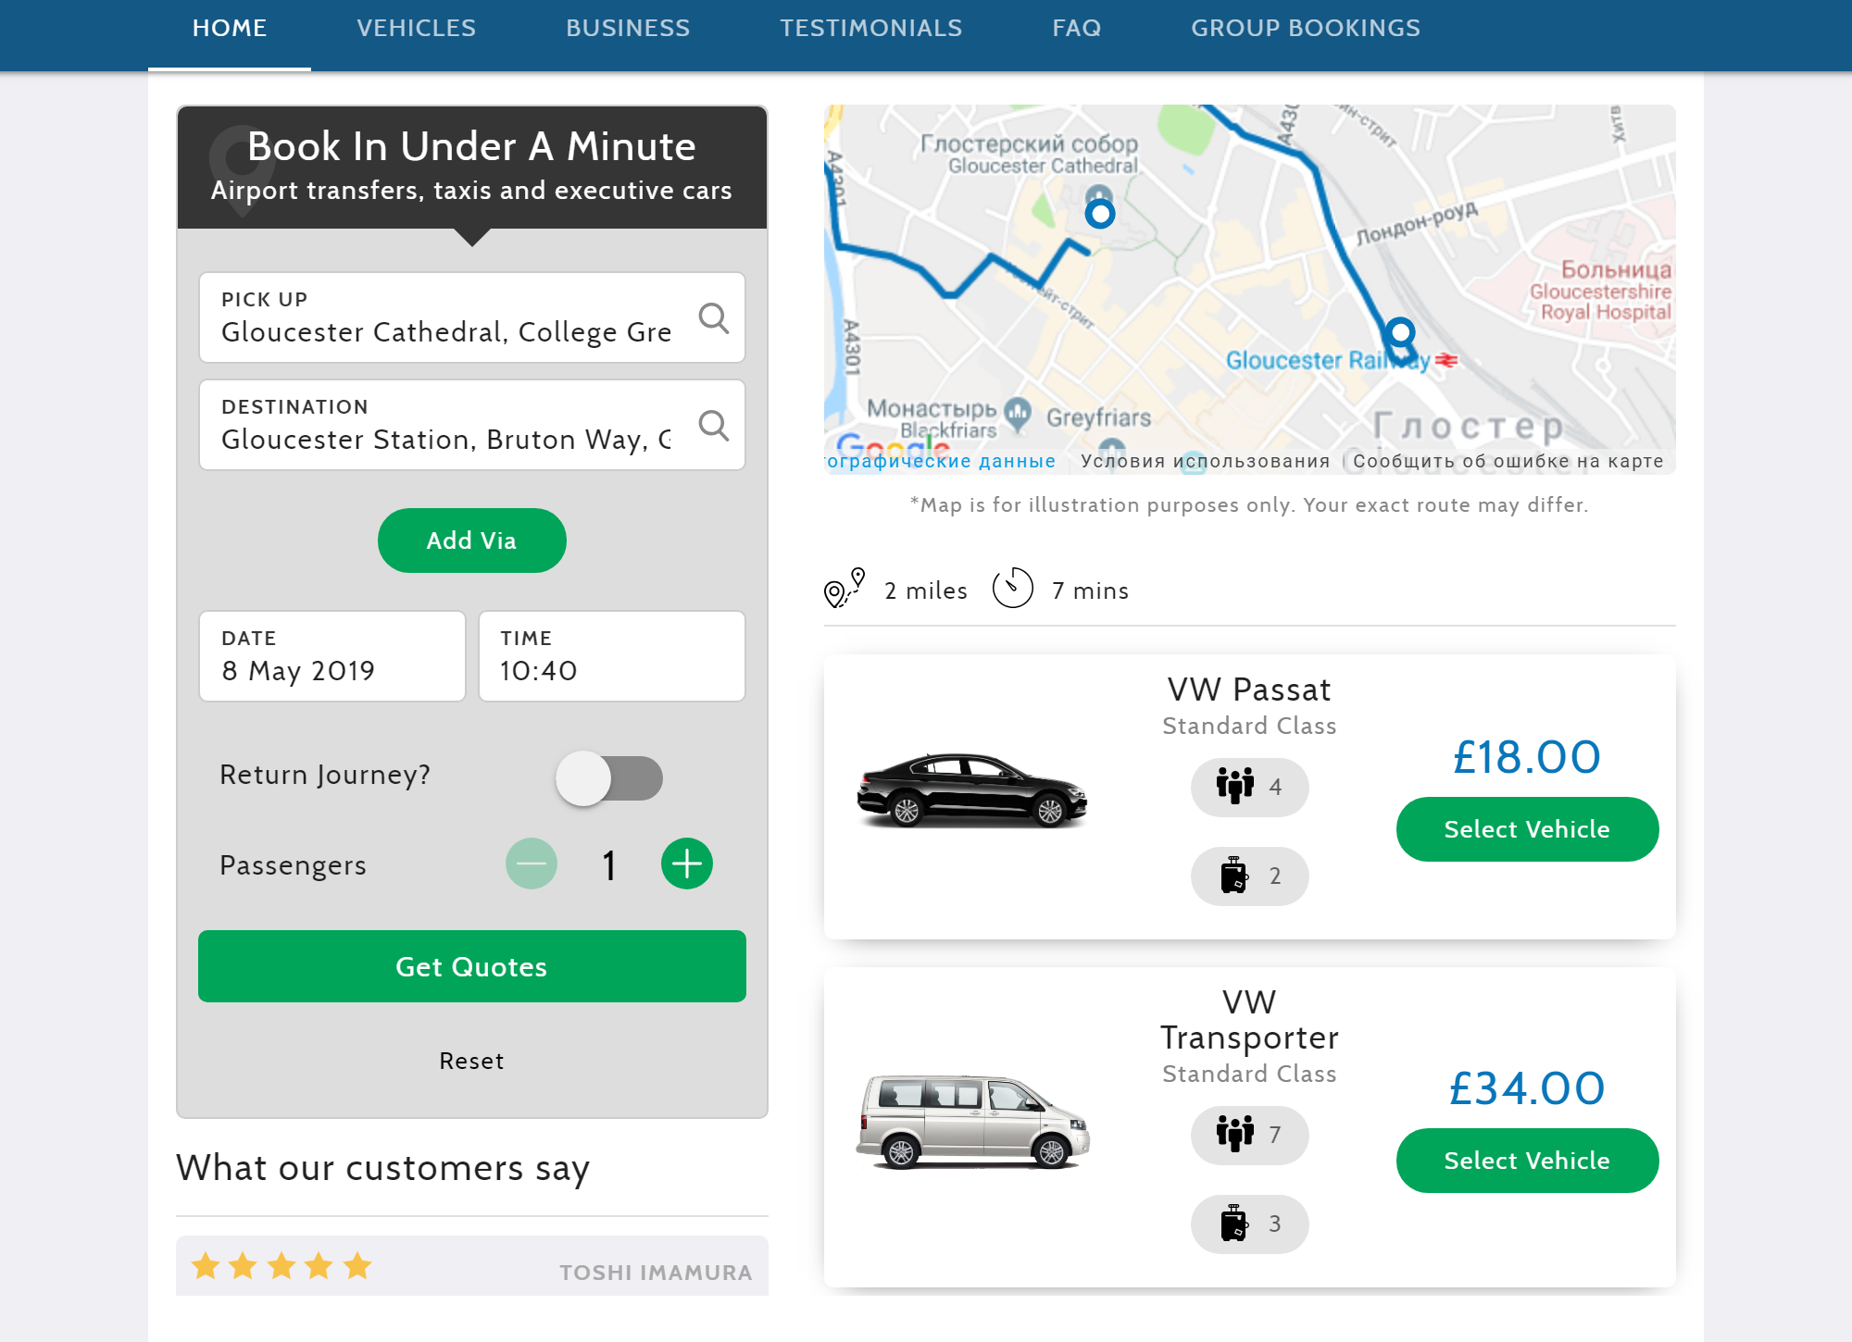Go to Group Bookings page
Image resolution: width=1852 pixels, height=1342 pixels.
tap(1305, 29)
